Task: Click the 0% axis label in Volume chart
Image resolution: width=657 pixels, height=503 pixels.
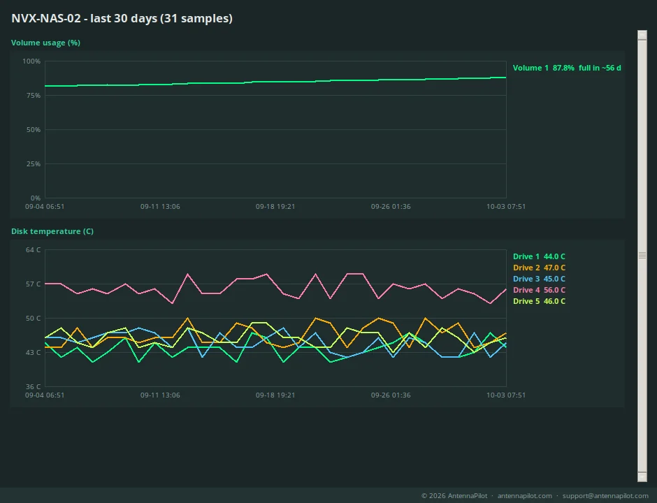Action: pyautogui.click(x=35, y=198)
